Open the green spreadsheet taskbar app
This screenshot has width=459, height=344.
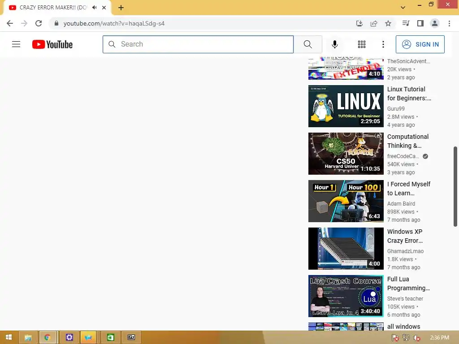point(110,337)
